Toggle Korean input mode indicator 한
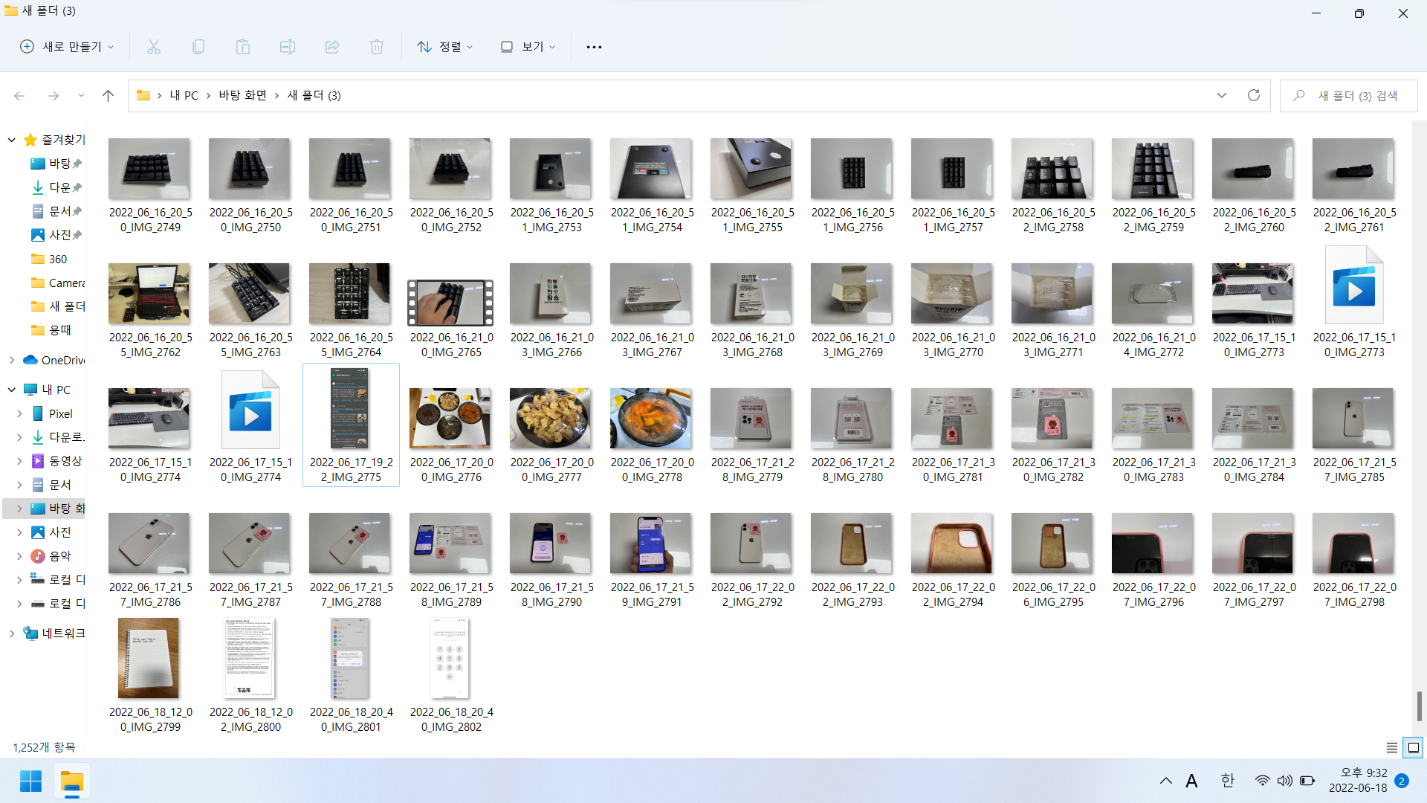 [1227, 781]
